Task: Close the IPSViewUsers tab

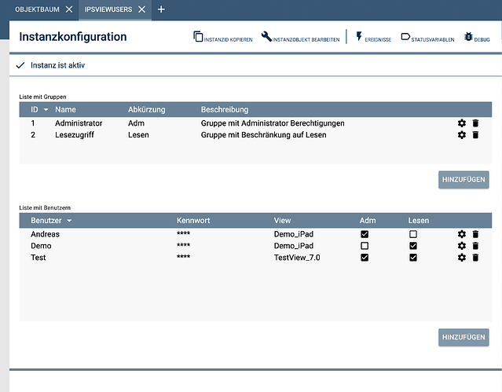Action: [141, 9]
